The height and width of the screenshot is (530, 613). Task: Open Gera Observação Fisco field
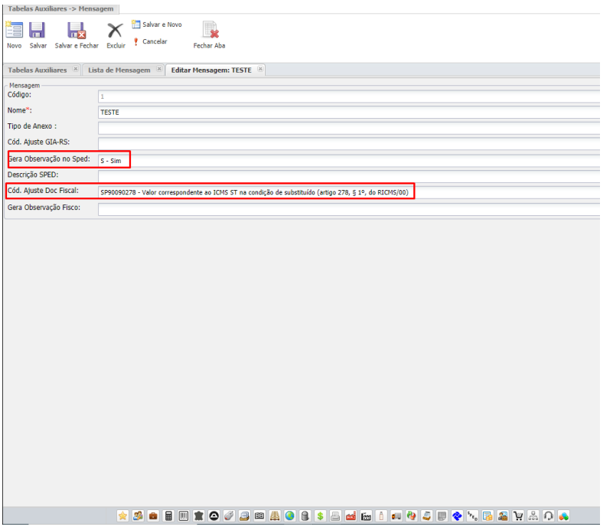349,209
